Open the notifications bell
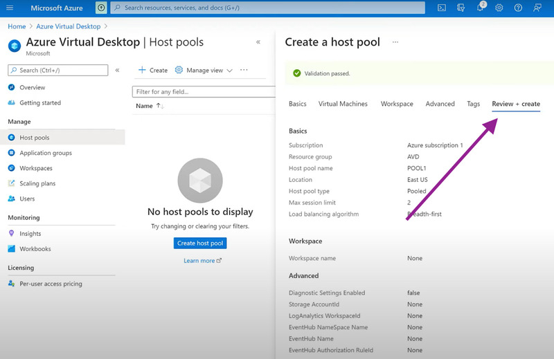This screenshot has height=359, width=554. coord(480,8)
